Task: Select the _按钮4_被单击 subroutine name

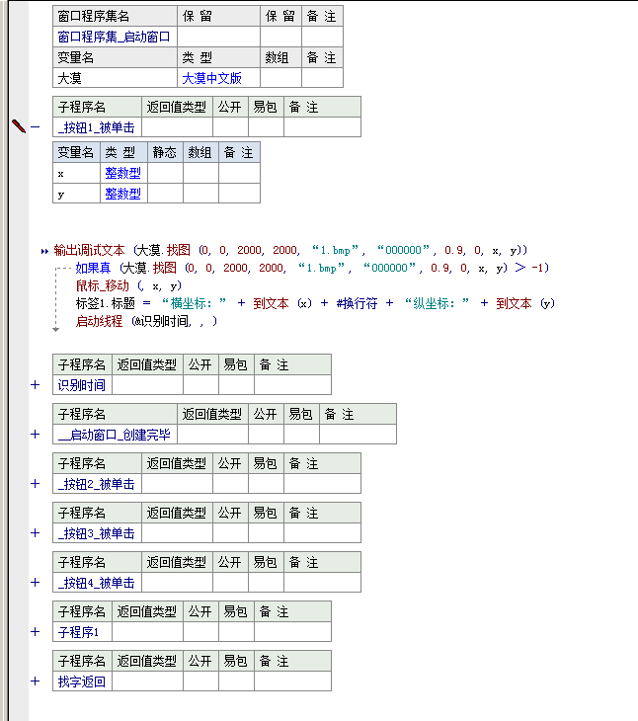Action: (97, 583)
